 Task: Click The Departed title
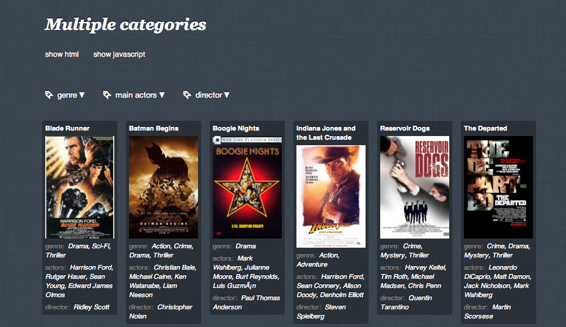click(485, 128)
